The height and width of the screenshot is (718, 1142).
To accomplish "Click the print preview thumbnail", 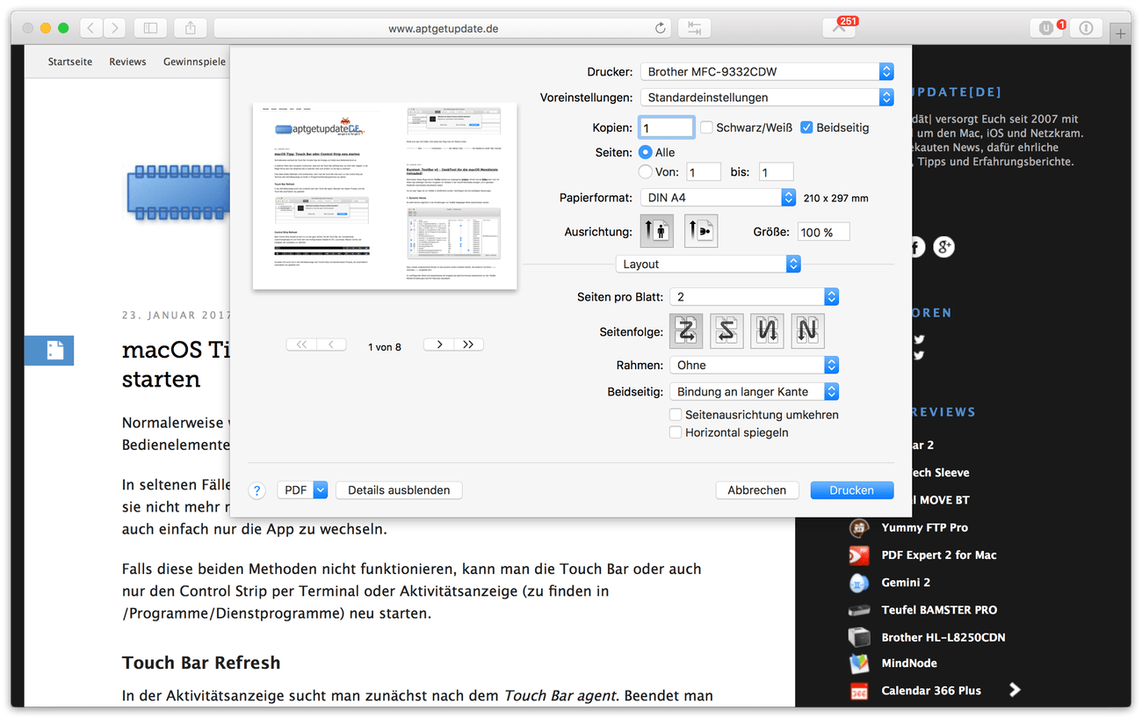I will (385, 196).
